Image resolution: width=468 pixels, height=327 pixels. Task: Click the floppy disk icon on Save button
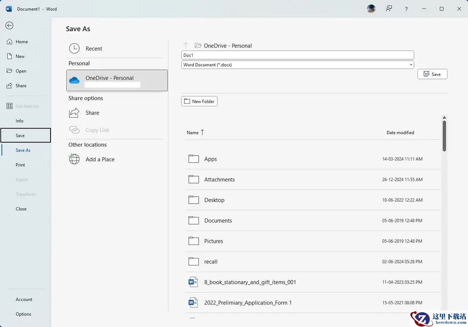(x=427, y=74)
